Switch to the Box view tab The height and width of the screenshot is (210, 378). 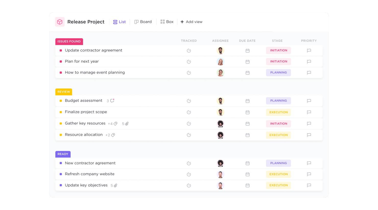click(167, 22)
